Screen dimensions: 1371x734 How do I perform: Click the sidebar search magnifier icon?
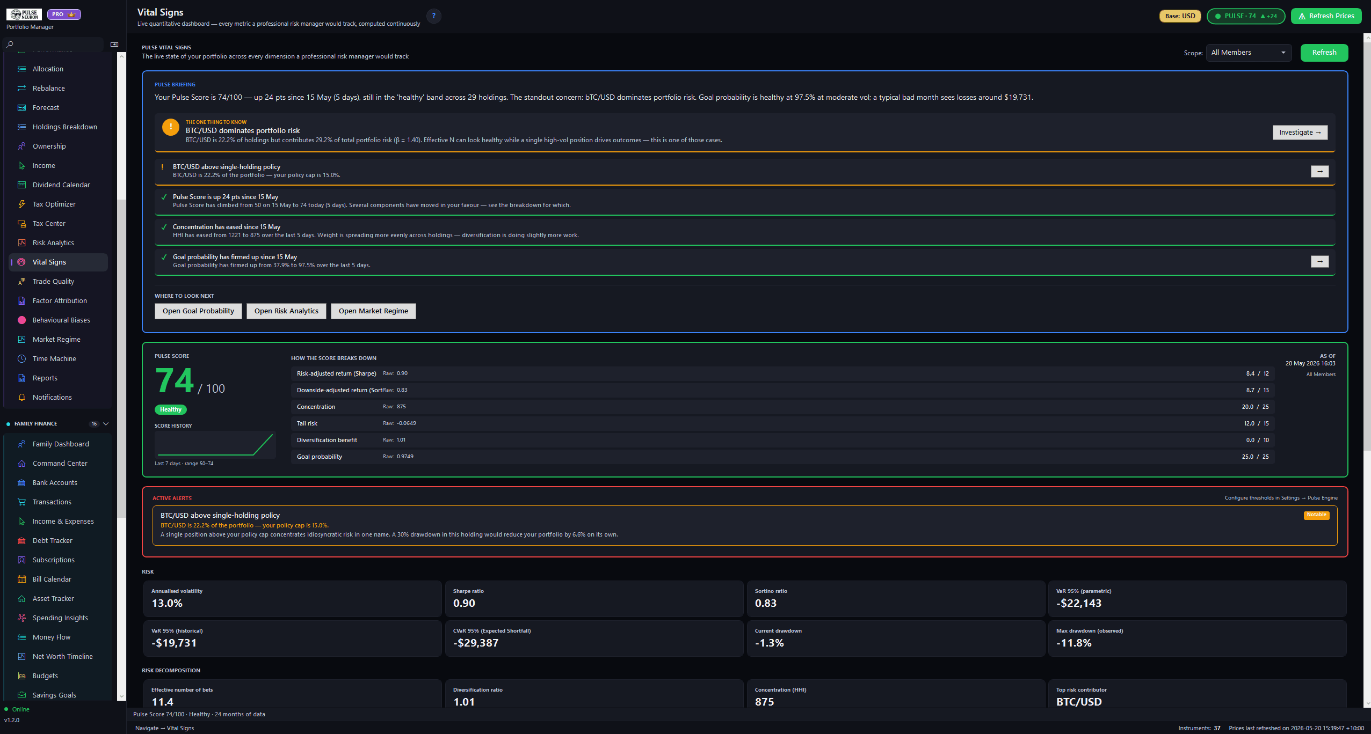tap(10, 44)
